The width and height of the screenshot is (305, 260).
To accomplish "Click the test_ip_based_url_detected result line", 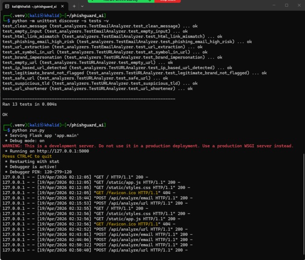I will pos(117,68).
